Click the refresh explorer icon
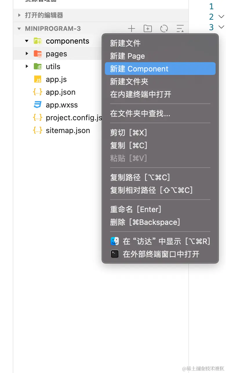 click(164, 28)
